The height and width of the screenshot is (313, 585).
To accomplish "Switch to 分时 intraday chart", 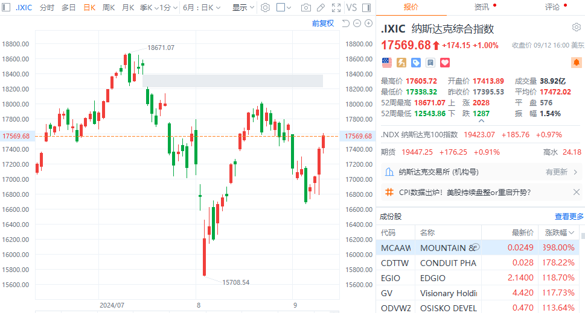I will (x=47, y=7).
